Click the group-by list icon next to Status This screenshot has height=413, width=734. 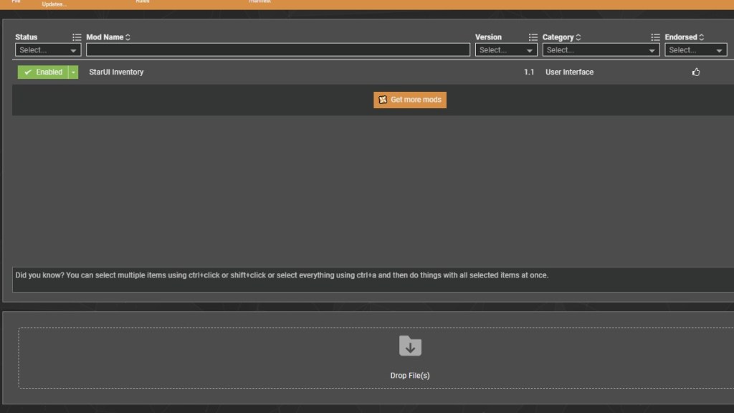click(77, 37)
